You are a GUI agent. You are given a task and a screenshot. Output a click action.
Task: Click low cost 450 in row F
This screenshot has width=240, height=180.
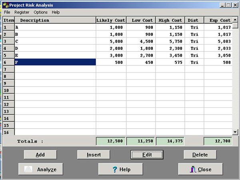pos(141,62)
